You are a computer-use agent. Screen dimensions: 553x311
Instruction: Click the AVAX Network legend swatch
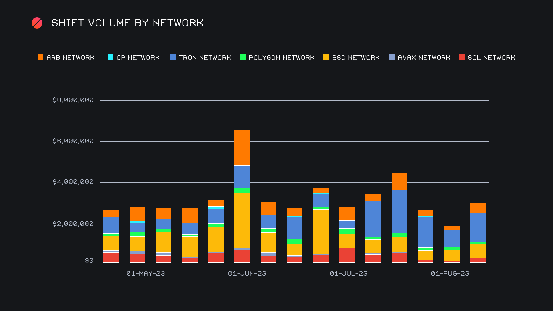[392, 58]
